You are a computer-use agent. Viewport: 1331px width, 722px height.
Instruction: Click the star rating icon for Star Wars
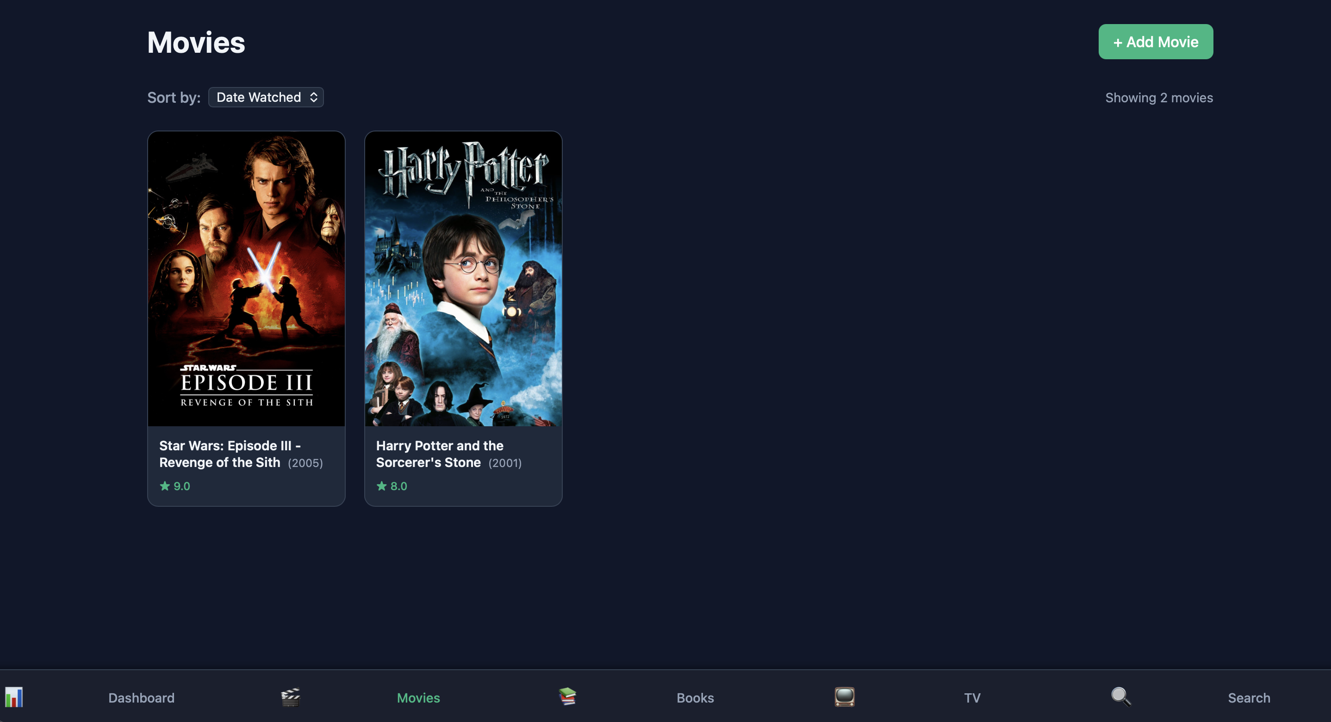(165, 486)
